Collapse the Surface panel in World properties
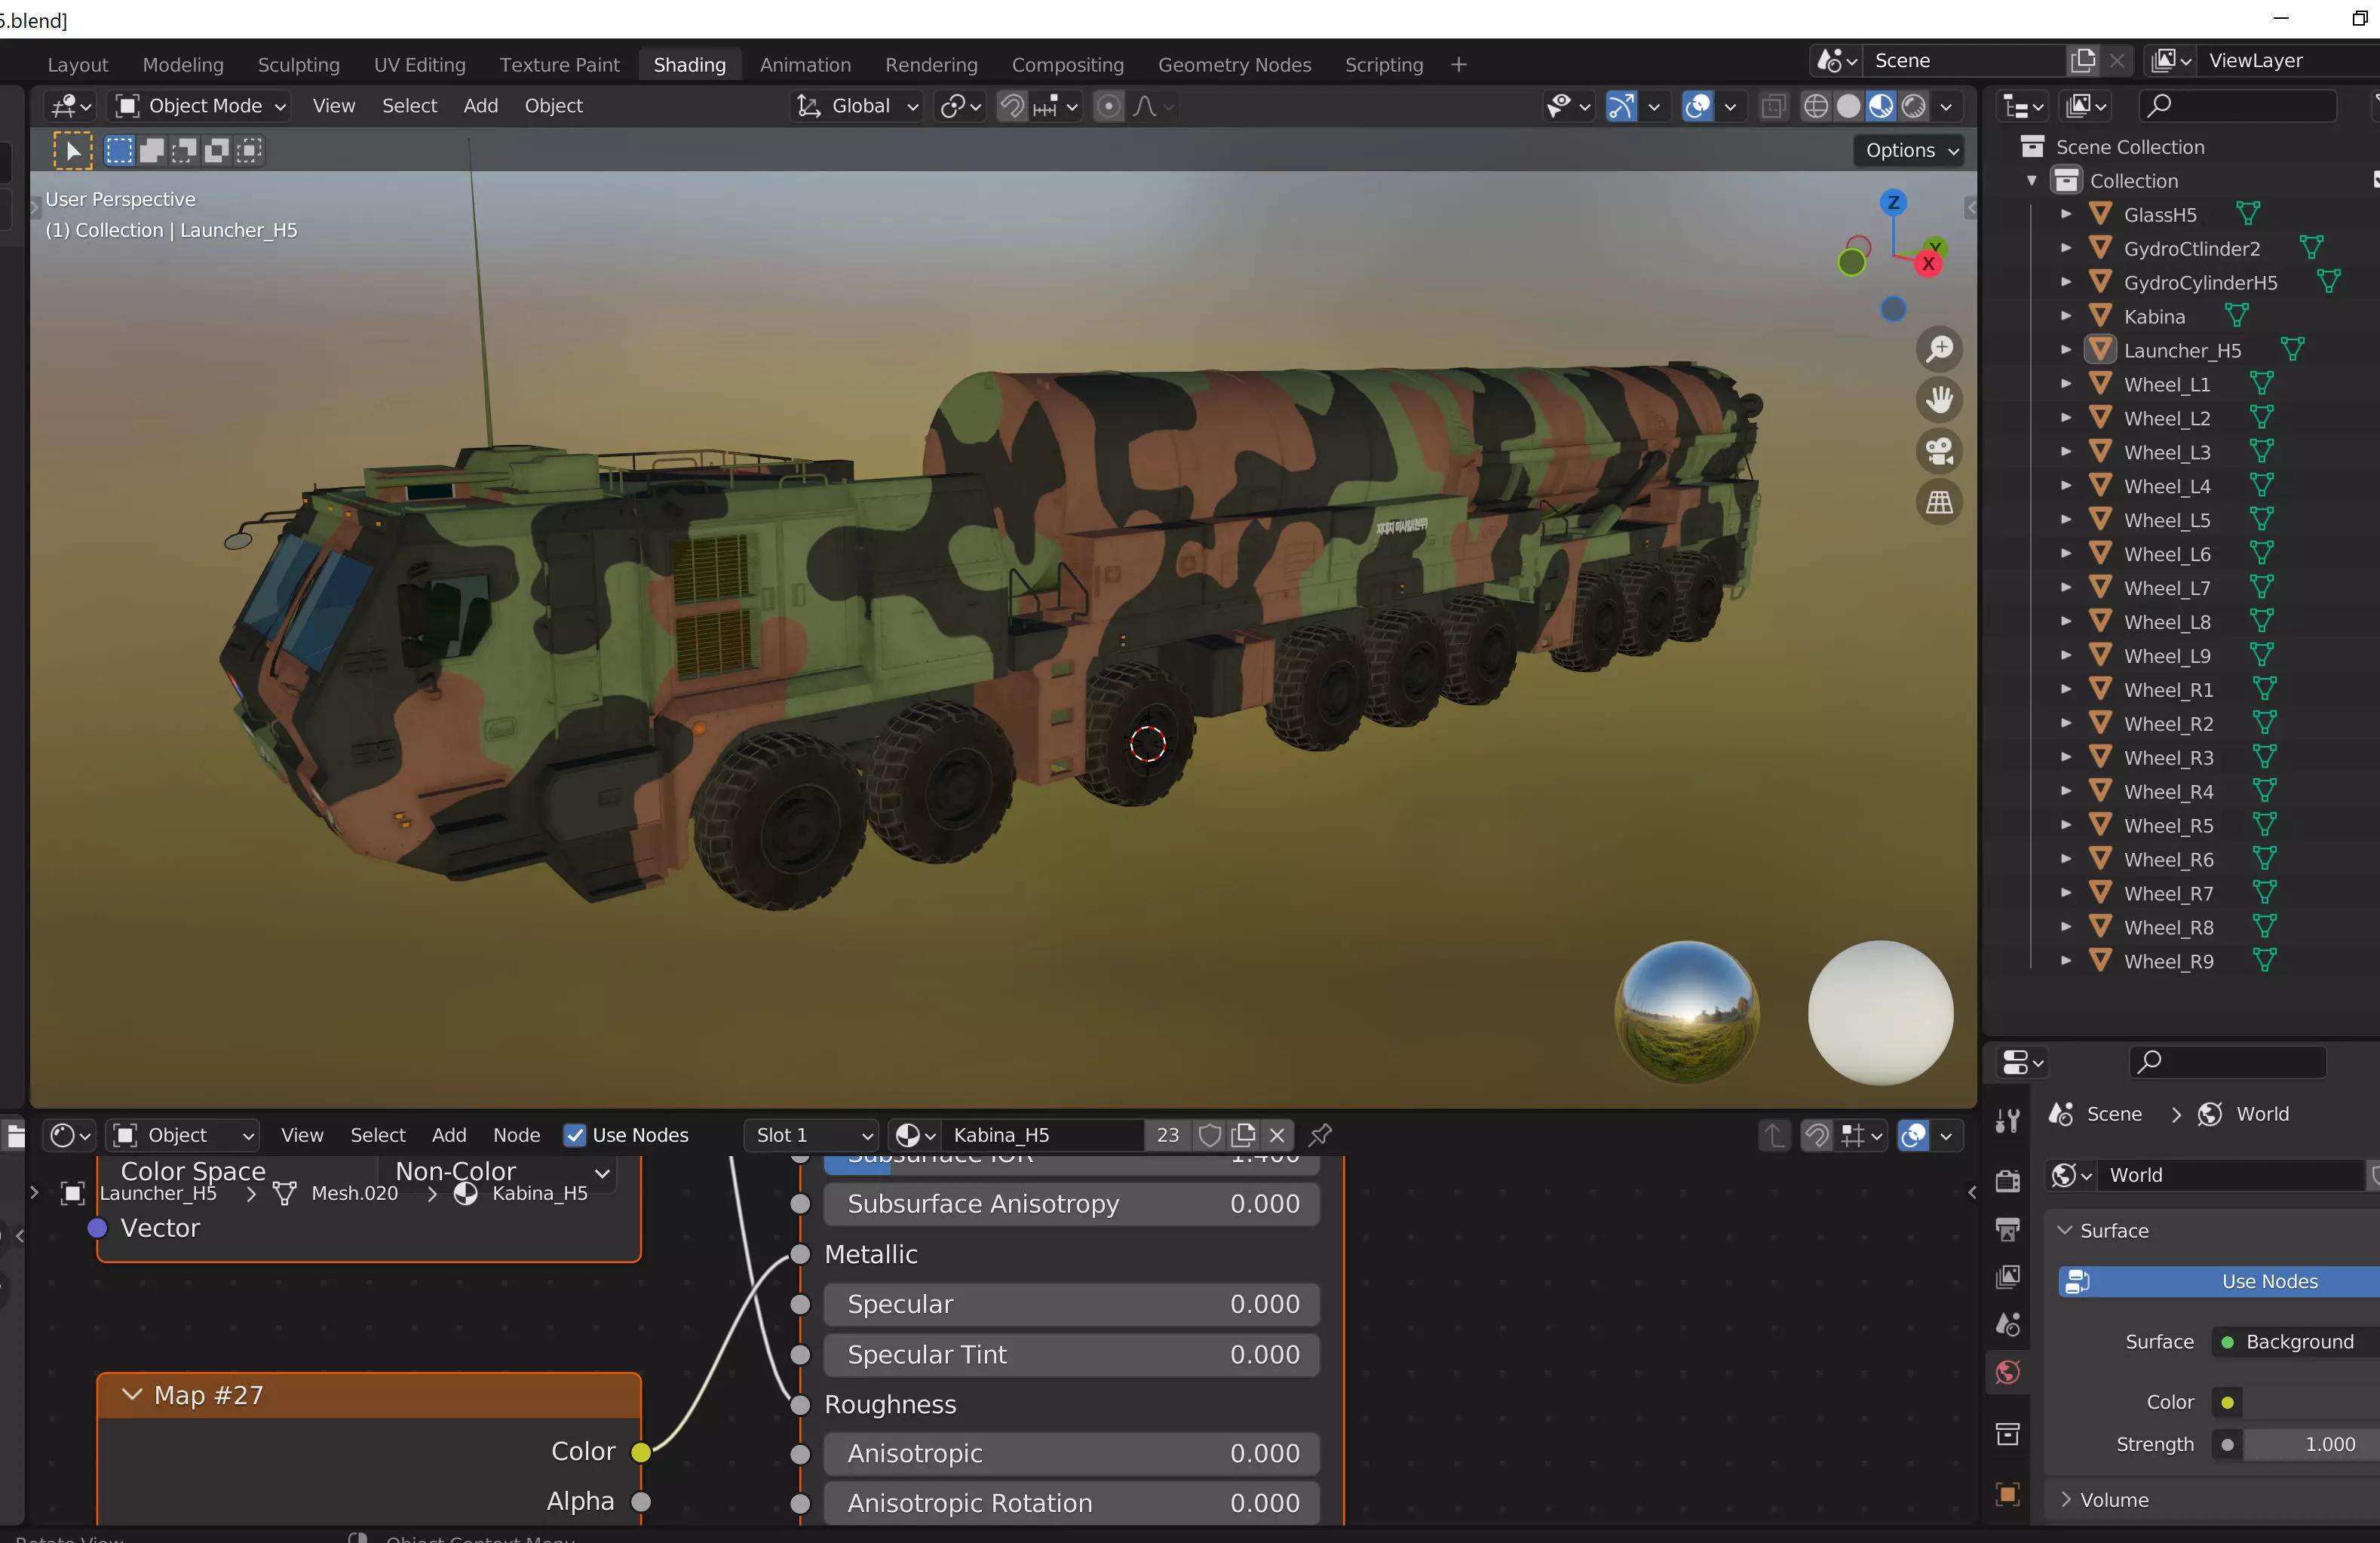The height and width of the screenshot is (1543, 2380). click(2065, 1230)
